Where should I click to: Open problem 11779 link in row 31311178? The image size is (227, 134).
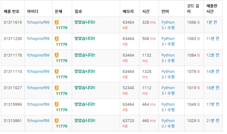pos(62,61)
